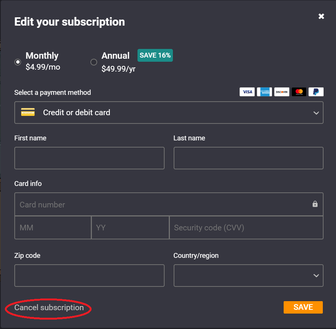The image size is (336, 329).
Task: Expand the Country/region dropdown
Action: (248, 276)
